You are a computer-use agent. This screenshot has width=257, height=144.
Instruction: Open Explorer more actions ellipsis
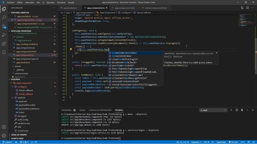tap(54, 8)
